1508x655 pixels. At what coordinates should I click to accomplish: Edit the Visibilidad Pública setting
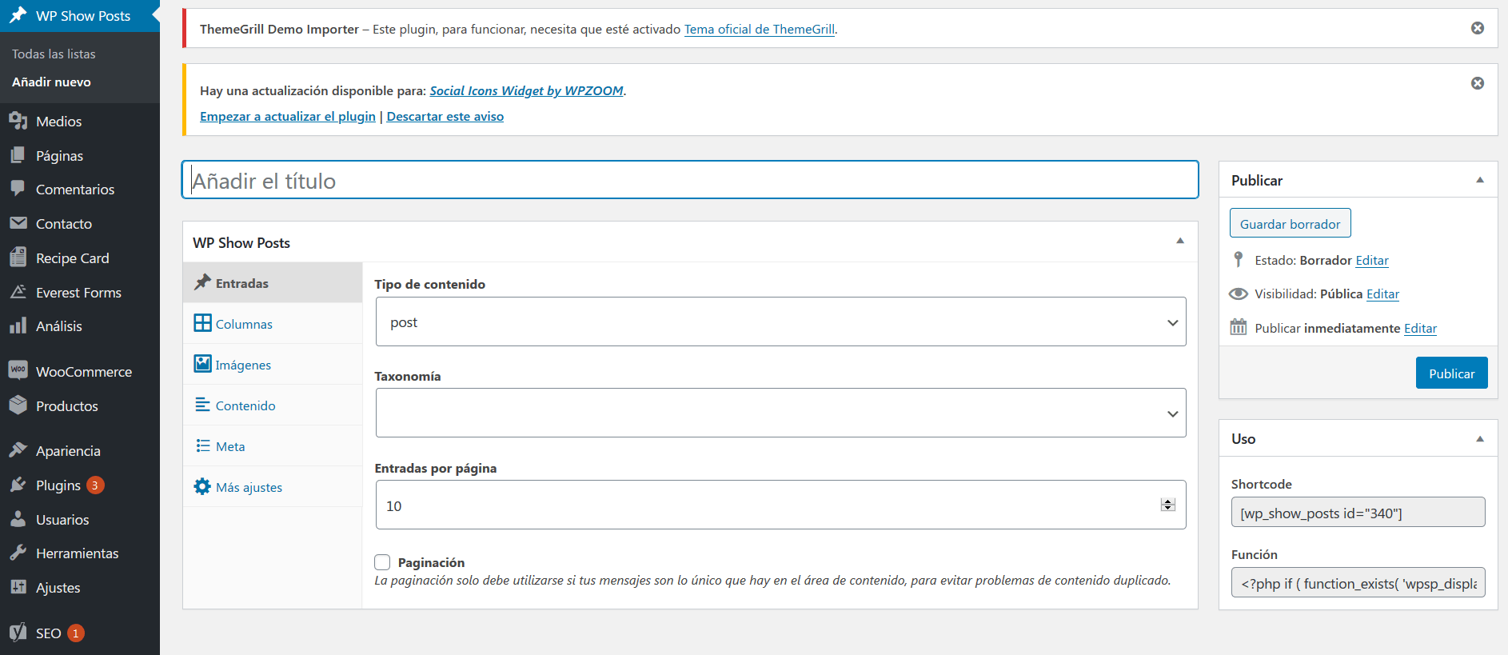(1382, 294)
